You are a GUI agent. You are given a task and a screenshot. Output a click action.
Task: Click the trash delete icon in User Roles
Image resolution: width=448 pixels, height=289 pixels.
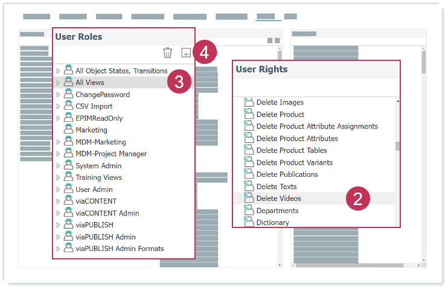(168, 53)
